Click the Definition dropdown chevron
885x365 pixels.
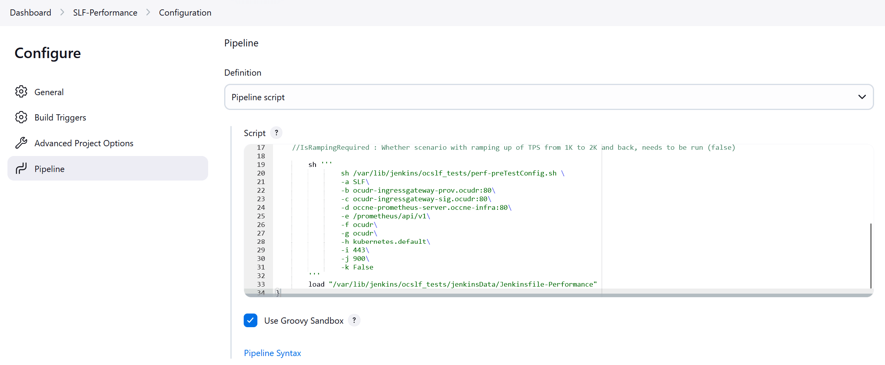tap(862, 97)
